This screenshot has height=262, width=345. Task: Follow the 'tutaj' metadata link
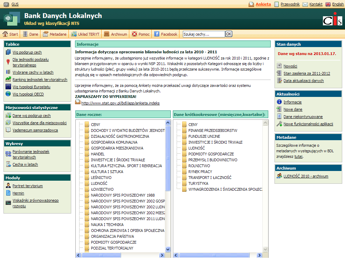click(298, 156)
